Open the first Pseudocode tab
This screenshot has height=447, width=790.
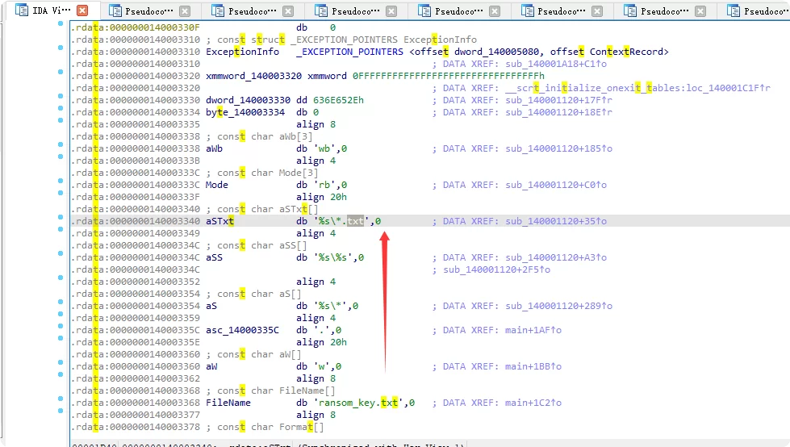coord(146,11)
